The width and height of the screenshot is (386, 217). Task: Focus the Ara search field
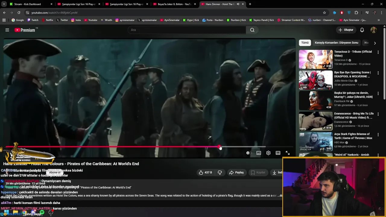[187, 30]
